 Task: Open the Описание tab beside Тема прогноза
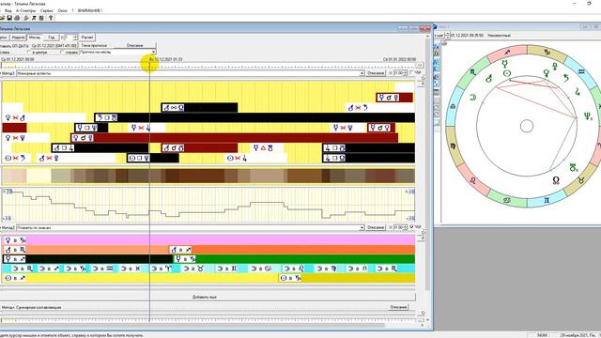pos(134,45)
